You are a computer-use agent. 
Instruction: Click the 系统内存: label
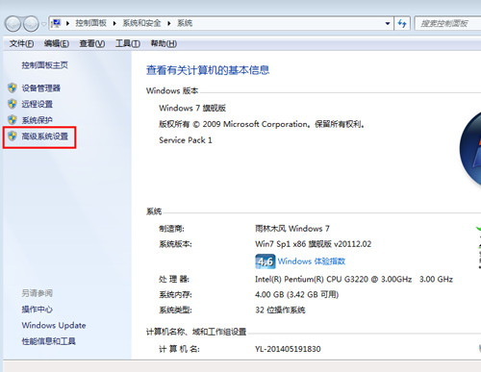175,294
